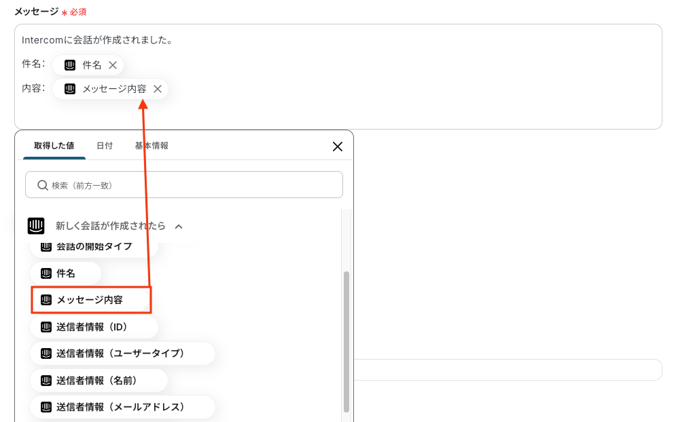Insert 送信者情報（名前） value
The image size is (676, 422).
point(99,381)
